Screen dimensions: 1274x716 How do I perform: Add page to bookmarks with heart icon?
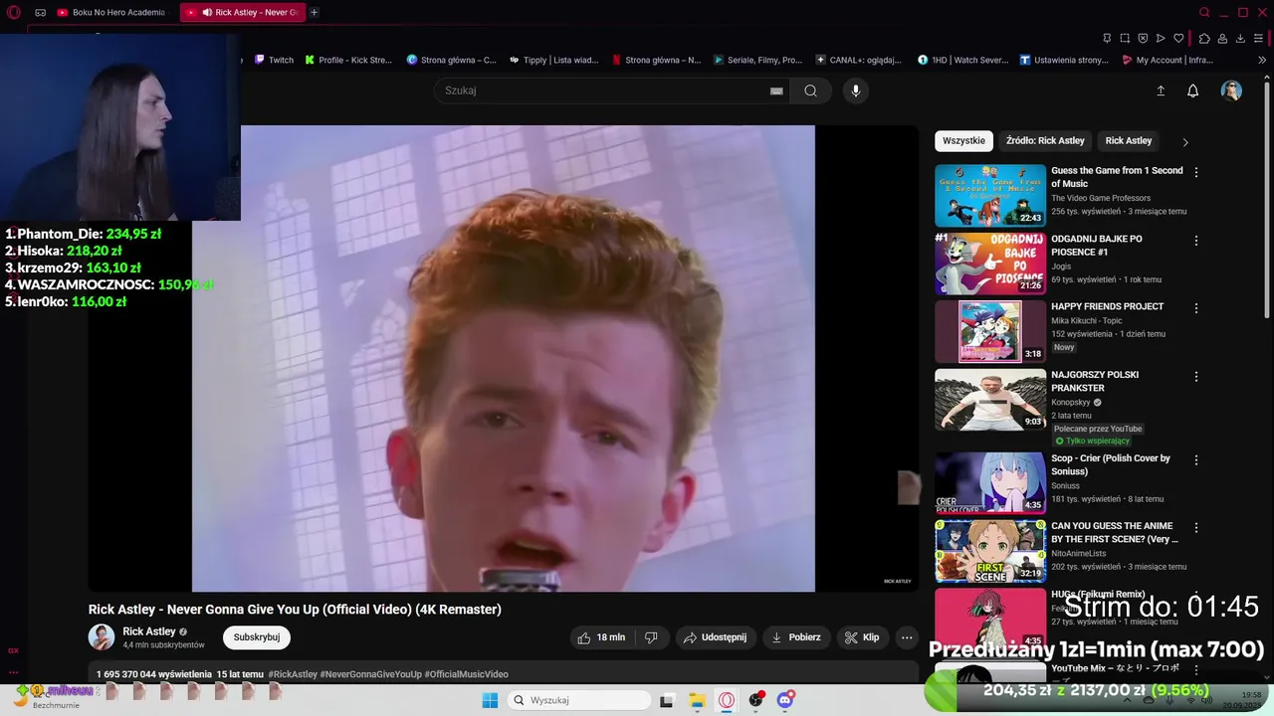coord(1178,39)
